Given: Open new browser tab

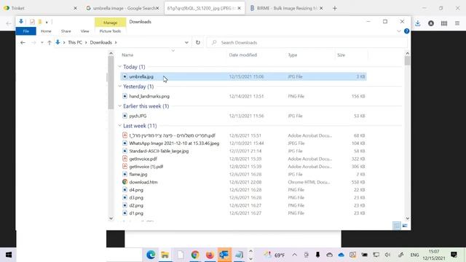Looking at the screenshot, I should coord(335,8).
